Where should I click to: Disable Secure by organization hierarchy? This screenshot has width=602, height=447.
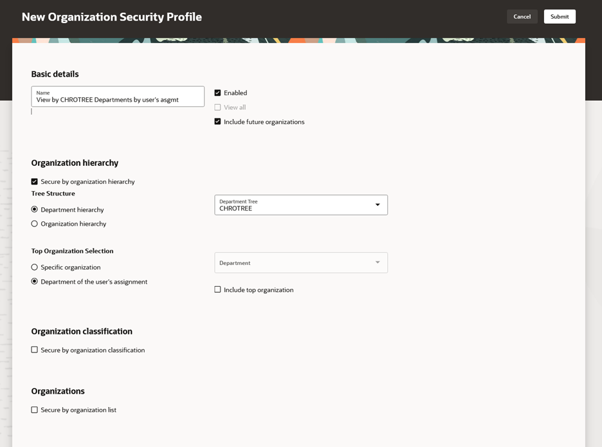click(x=35, y=181)
